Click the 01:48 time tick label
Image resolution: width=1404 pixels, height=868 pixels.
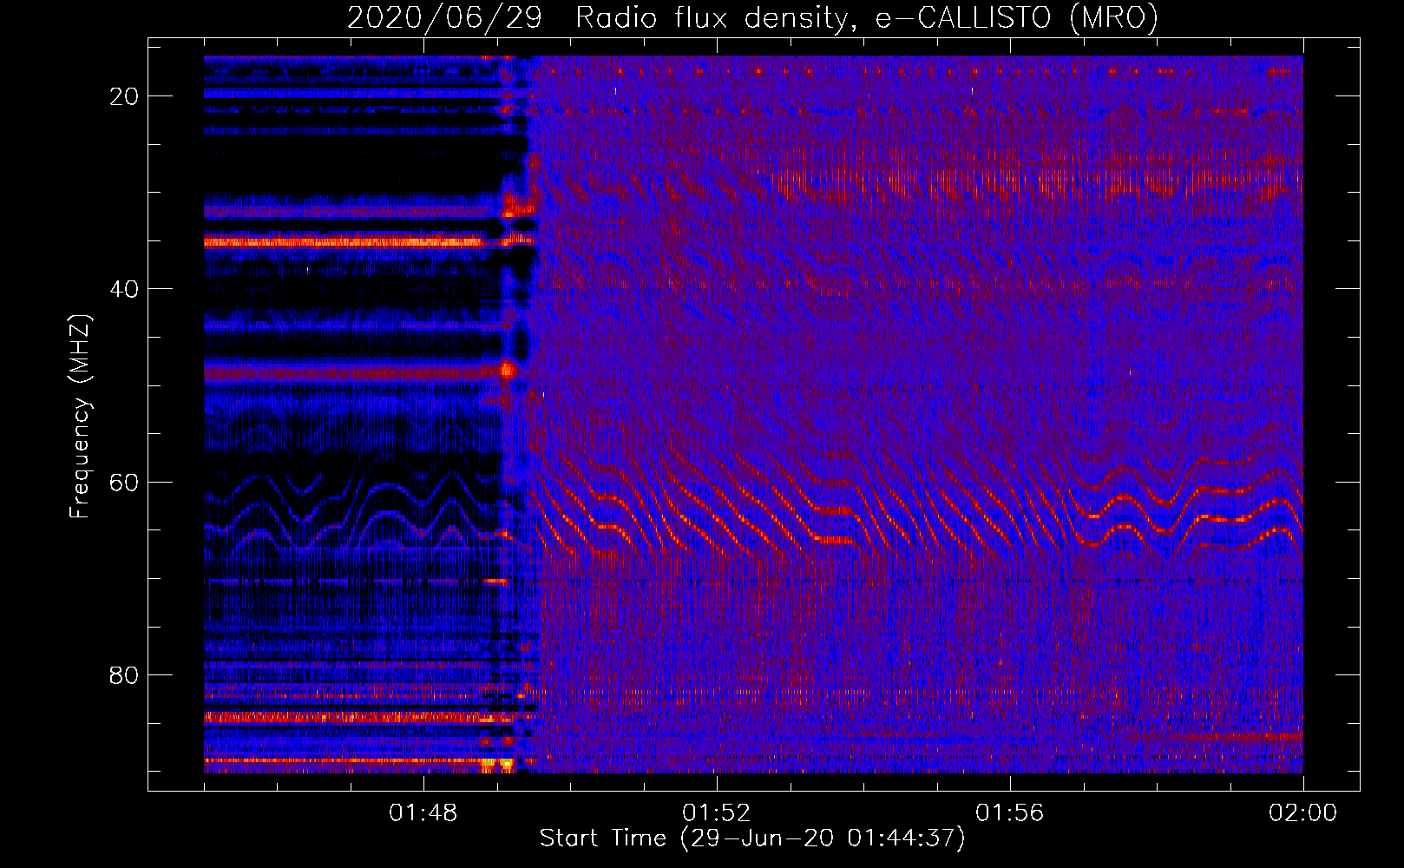[x=423, y=813]
